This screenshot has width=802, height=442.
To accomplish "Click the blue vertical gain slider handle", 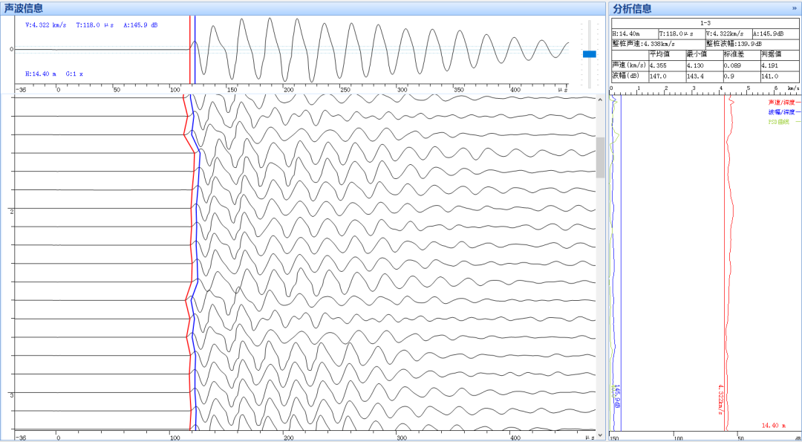I will coord(590,53).
